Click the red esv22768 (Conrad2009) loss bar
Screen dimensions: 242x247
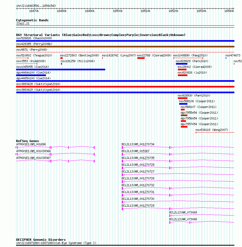[141, 58]
